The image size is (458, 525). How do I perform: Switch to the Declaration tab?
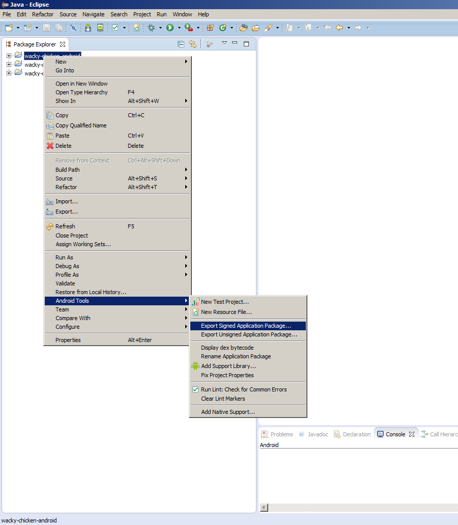pos(352,434)
